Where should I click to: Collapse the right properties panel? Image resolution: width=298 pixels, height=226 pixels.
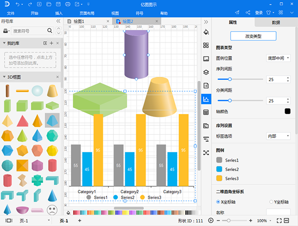pyautogui.click(x=206, y=22)
